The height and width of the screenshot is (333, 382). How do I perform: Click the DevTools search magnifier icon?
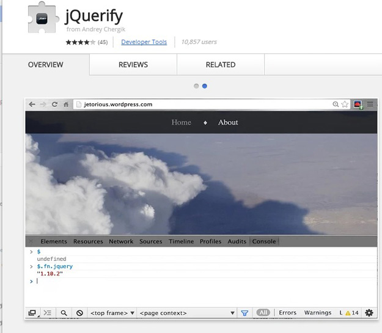pos(64,313)
